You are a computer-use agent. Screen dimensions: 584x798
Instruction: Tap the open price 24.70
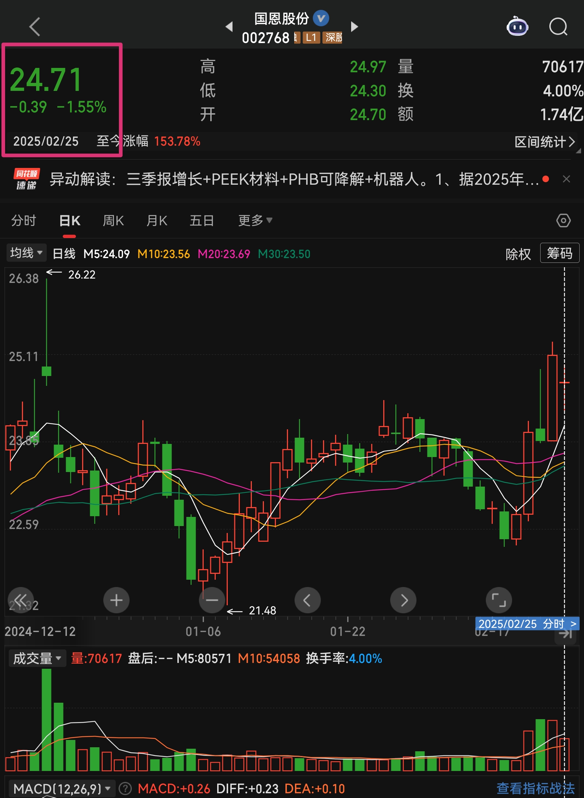[368, 114]
